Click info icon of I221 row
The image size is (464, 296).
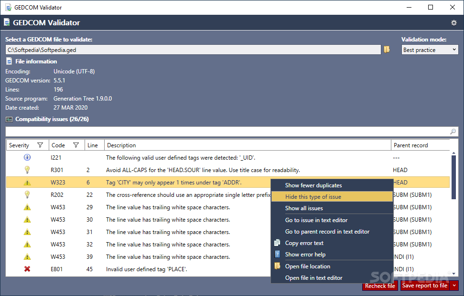pos(27,157)
